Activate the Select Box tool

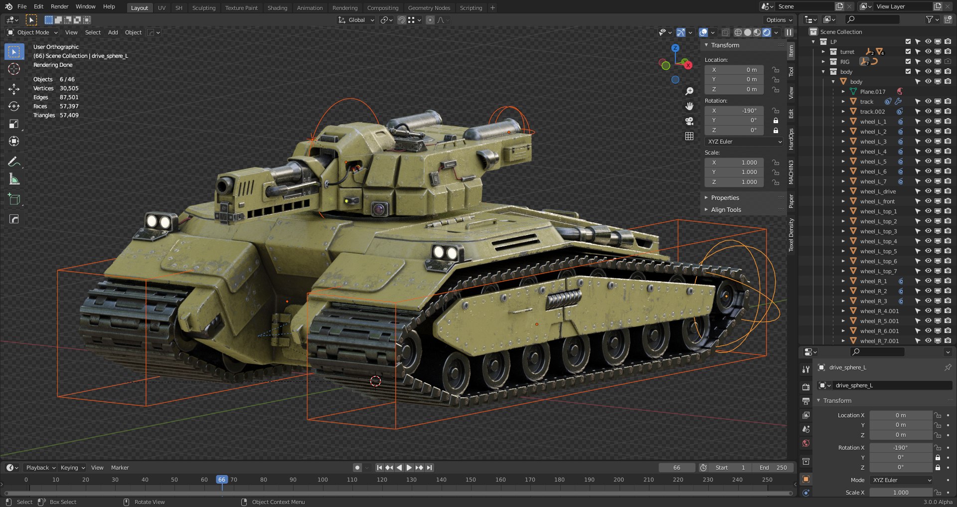14,52
